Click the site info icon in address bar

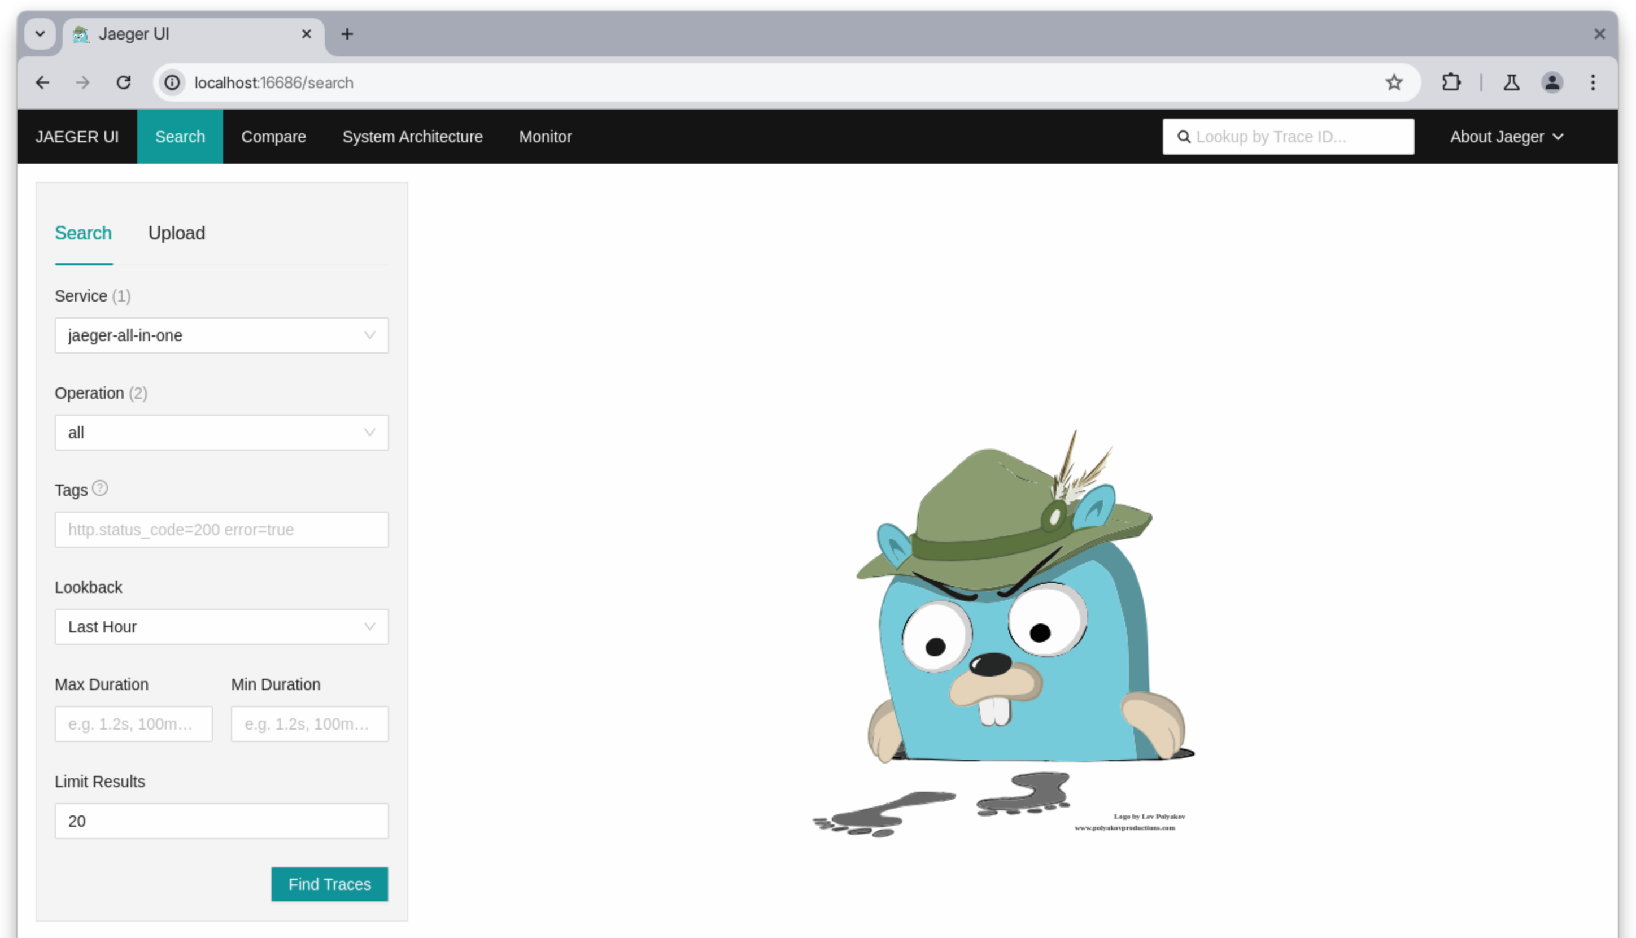[x=171, y=82]
